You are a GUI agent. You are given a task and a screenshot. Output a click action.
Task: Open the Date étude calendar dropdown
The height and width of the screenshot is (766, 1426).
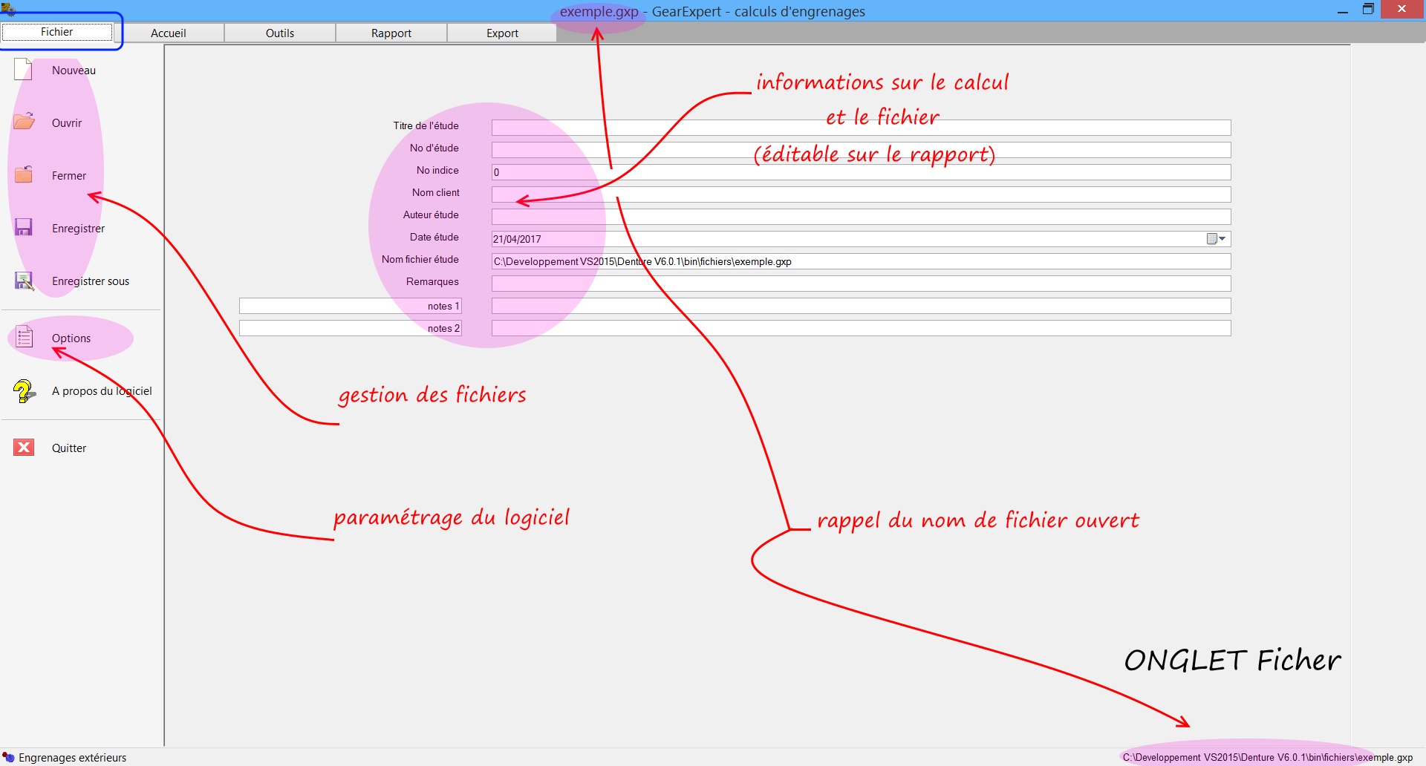pos(1217,239)
